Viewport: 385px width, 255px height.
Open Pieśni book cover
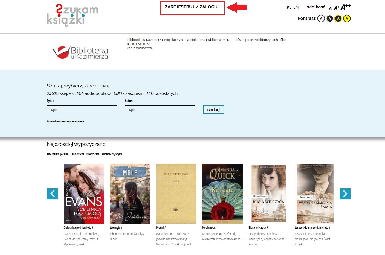176,194
